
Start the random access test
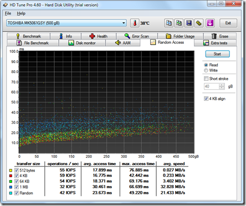(217, 54)
